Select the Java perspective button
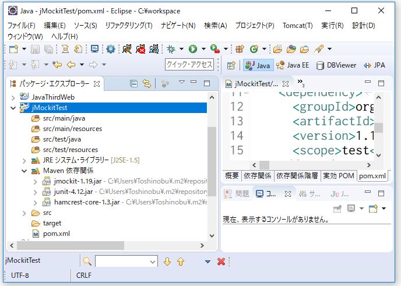Viewport: 401px width, 286px height. tap(258, 65)
